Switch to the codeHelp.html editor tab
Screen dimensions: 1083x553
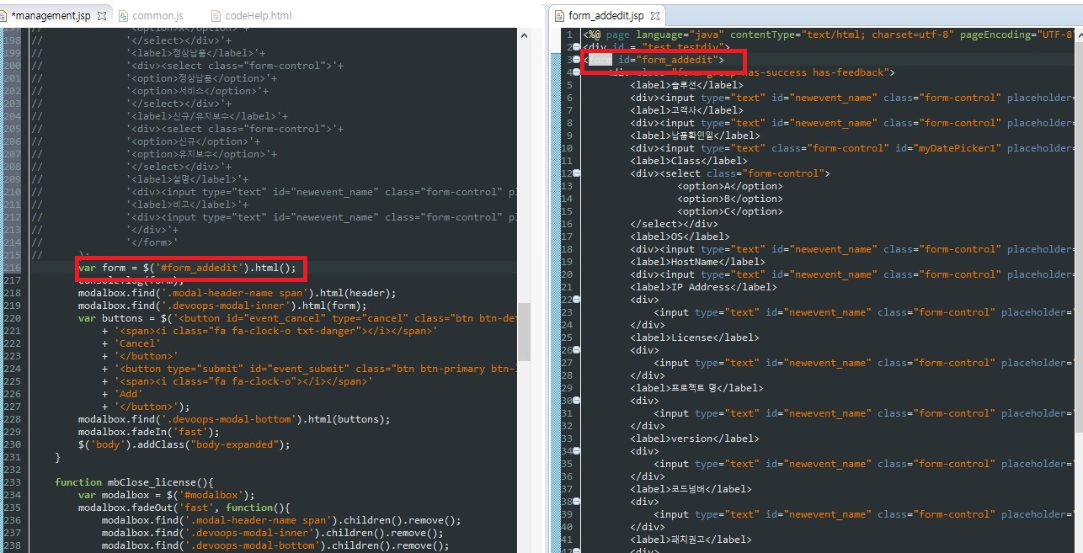tap(258, 15)
